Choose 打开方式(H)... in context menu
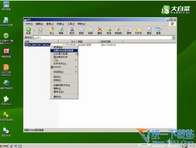Screen dimensions: 196x148 coord(64,64)
